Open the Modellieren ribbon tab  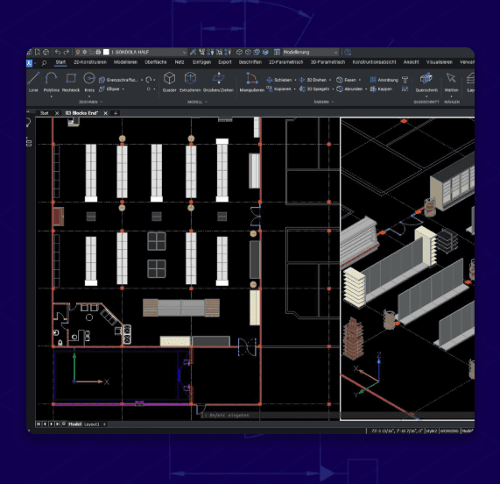click(x=125, y=62)
